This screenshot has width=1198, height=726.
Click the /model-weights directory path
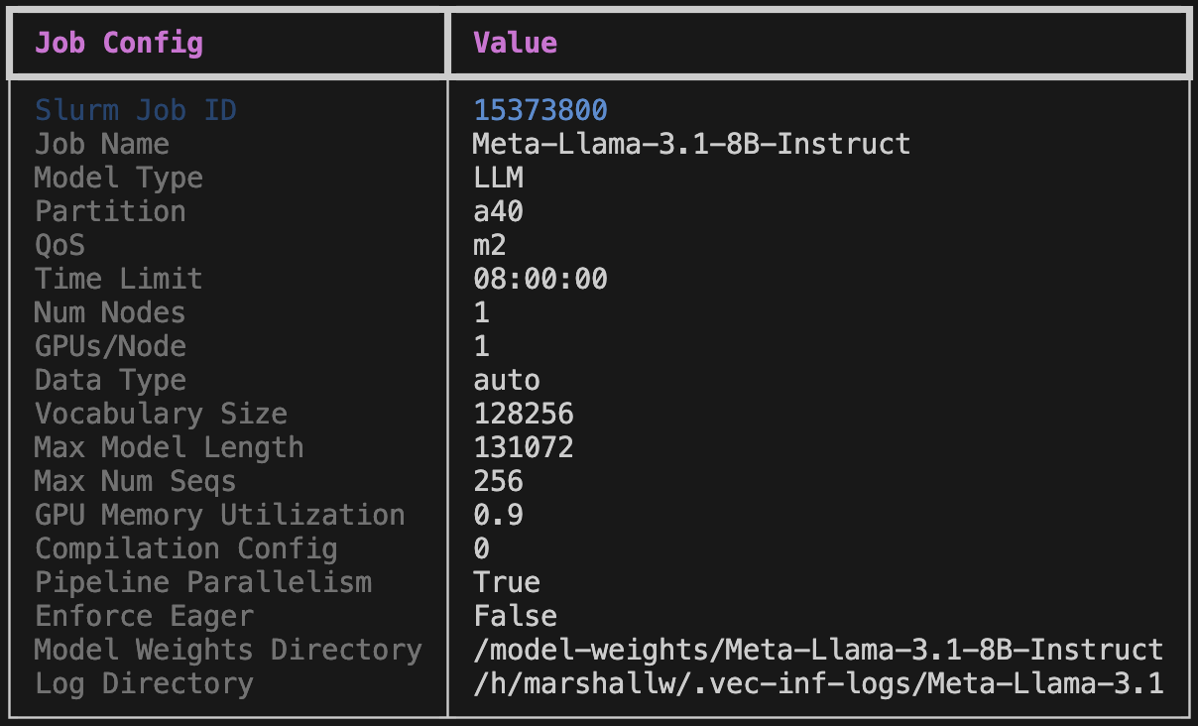(818, 650)
